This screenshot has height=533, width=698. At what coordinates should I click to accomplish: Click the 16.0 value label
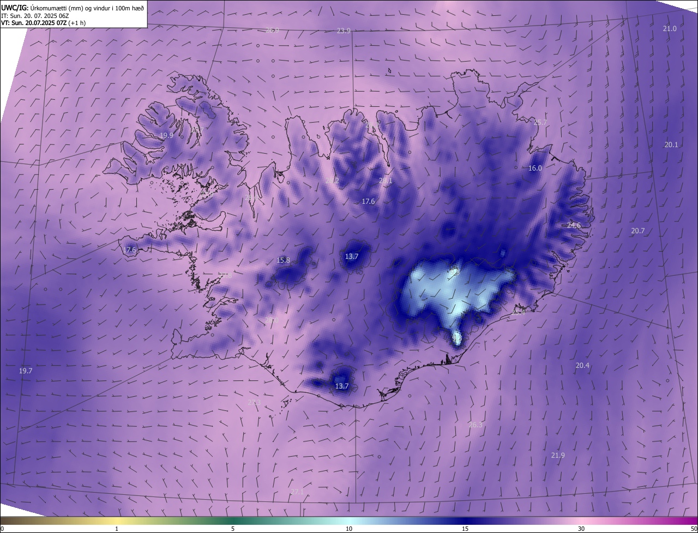[x=535, y=168]
